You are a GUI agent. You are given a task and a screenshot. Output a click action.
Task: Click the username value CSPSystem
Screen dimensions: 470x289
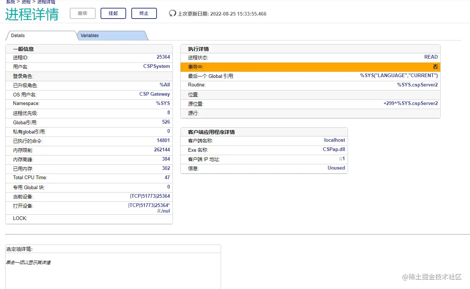(x=157, y=66)
